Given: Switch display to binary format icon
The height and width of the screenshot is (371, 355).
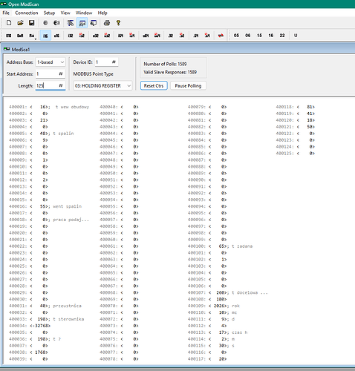Looking at the screenshot, I should pos(9,36).
